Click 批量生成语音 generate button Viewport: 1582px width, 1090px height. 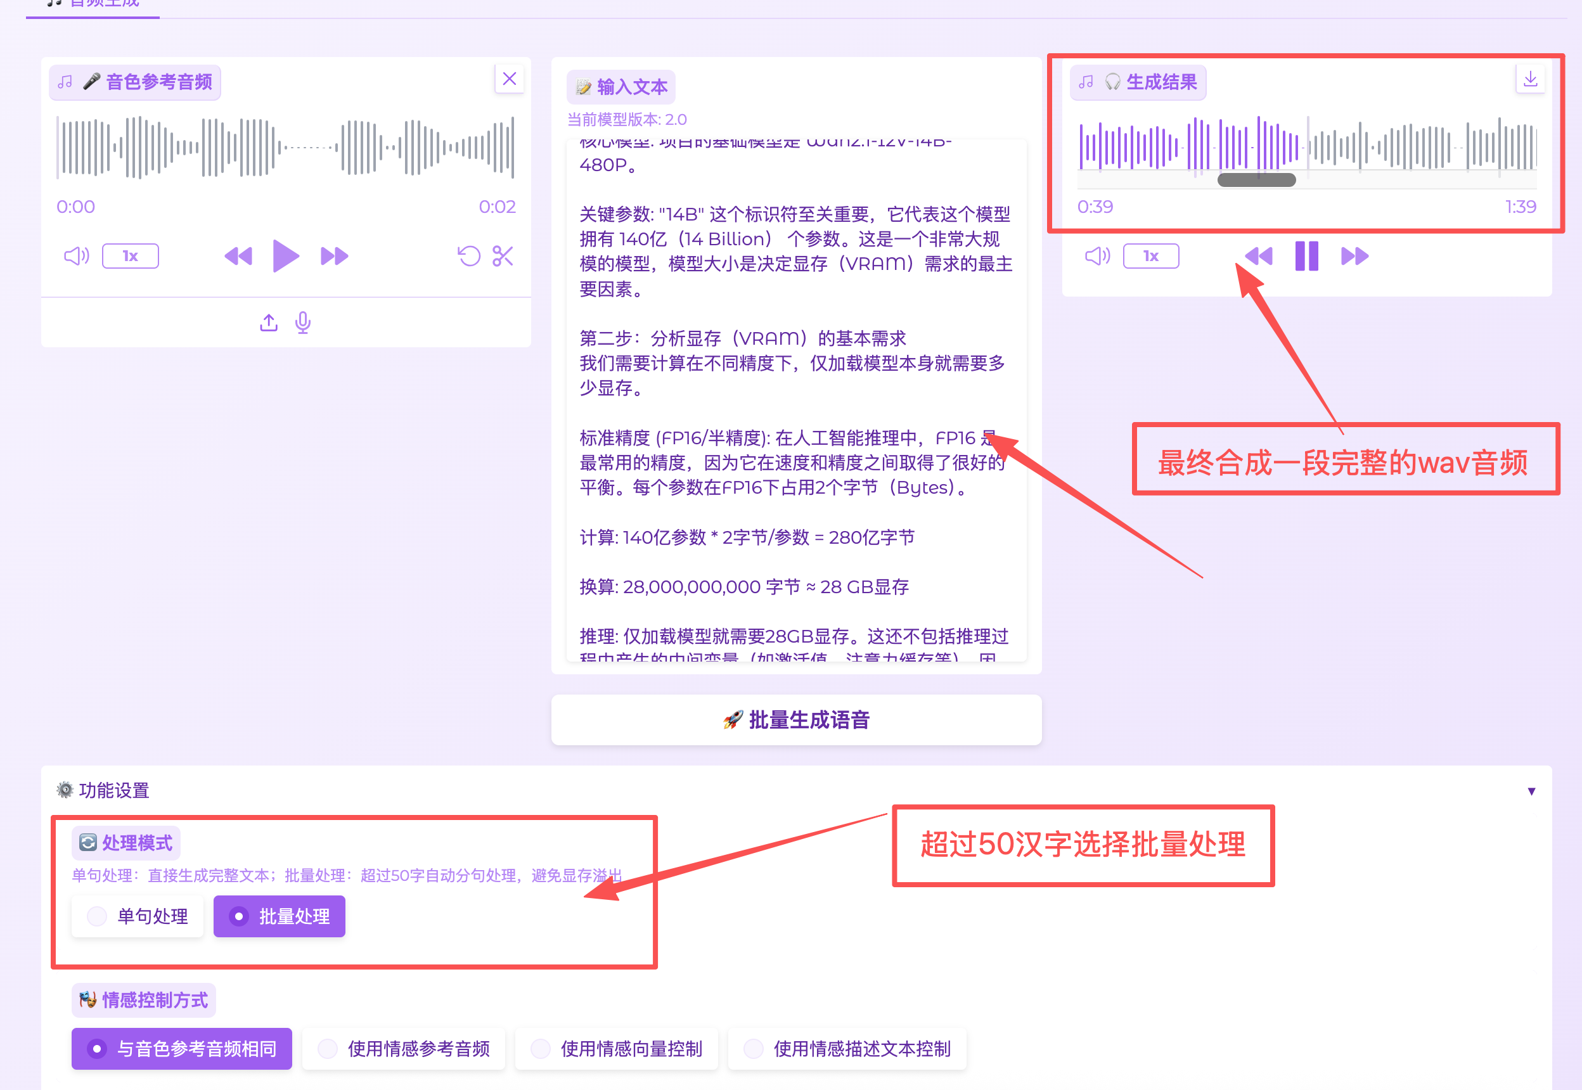pyautogui.click(x=796, y=720)
